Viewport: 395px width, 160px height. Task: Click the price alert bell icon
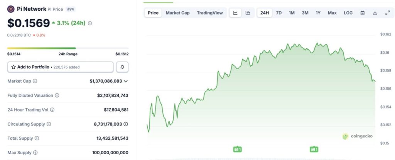click(x=122, y=67)
